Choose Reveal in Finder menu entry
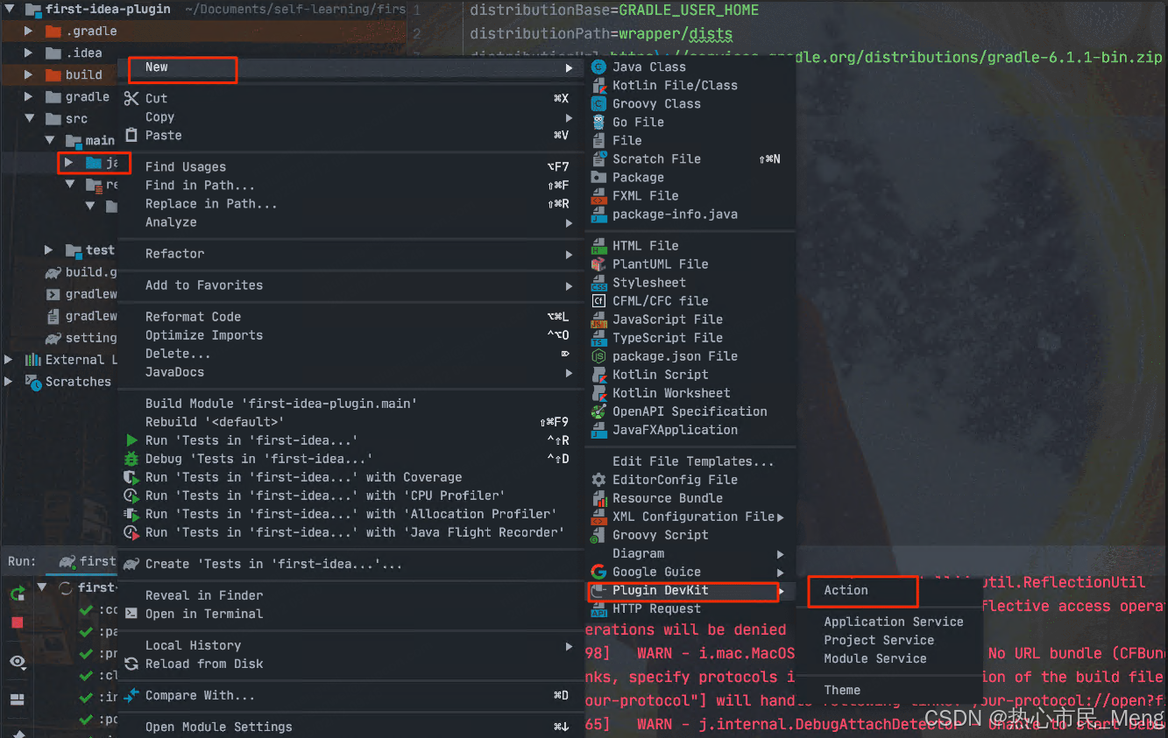 (x=351, y=595)
